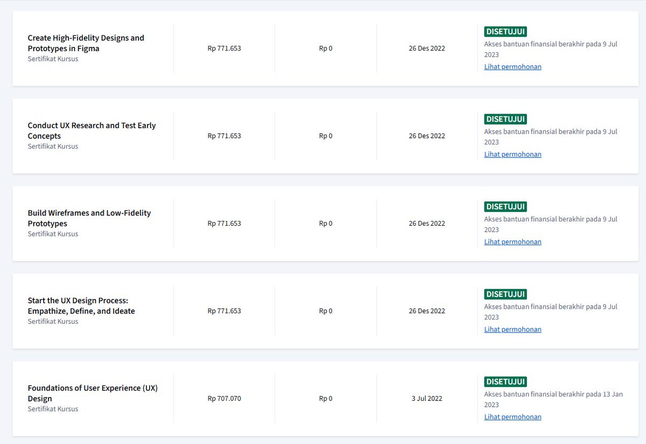Click financial aid expiry text in Build Wireframes row
This screenshot has width=646, height=444.
click(551, 224)
